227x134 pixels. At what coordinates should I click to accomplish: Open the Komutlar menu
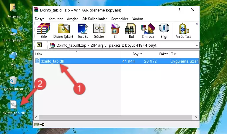pyautogui.click(x=55, y=19)
